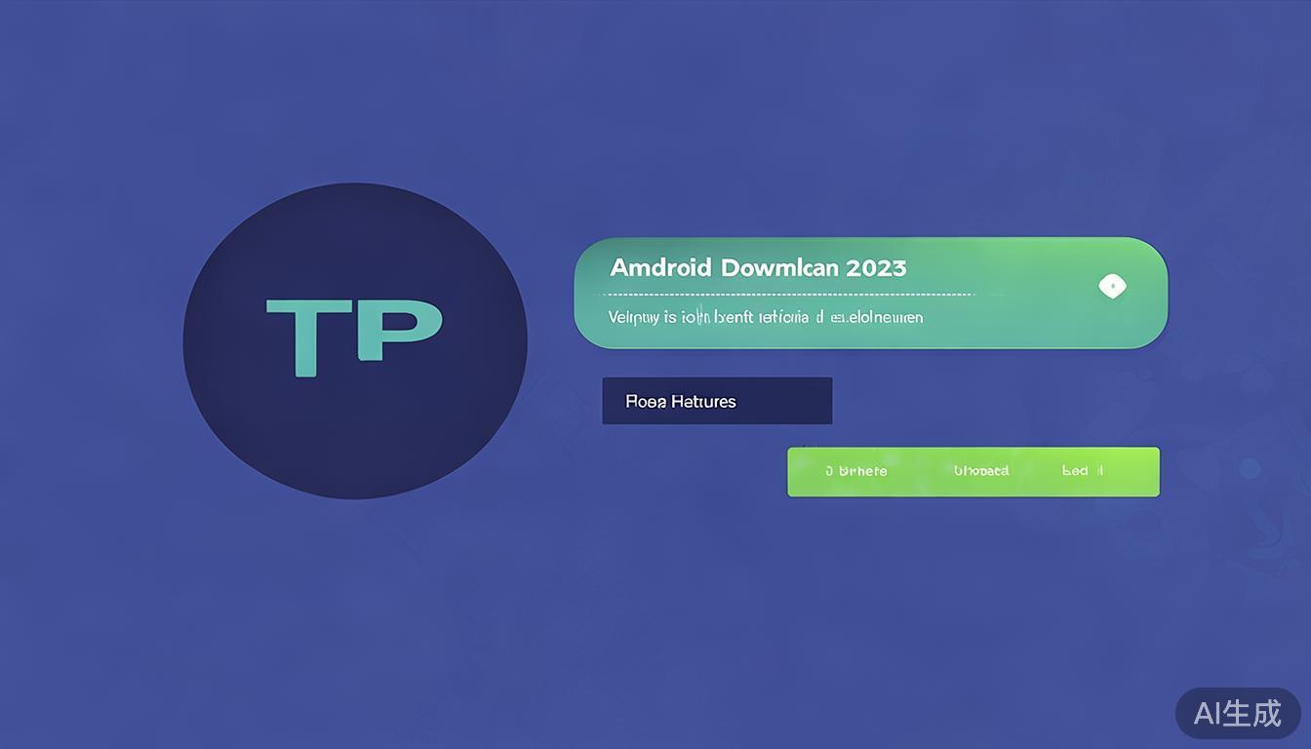The image size is (1311, 749).
Task: Click the AI生成 watermark badge
Action: pos(1237,713)
